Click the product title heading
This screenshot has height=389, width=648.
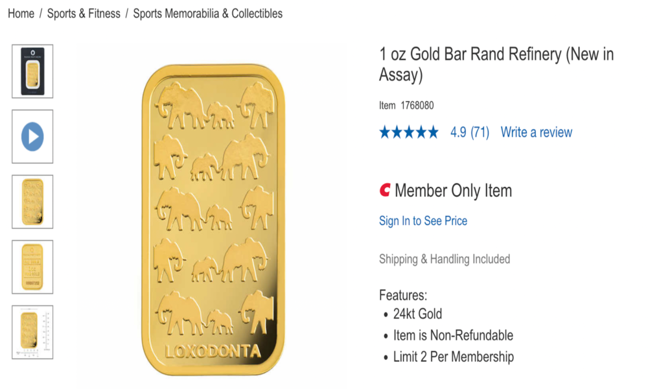click(496, 64)
